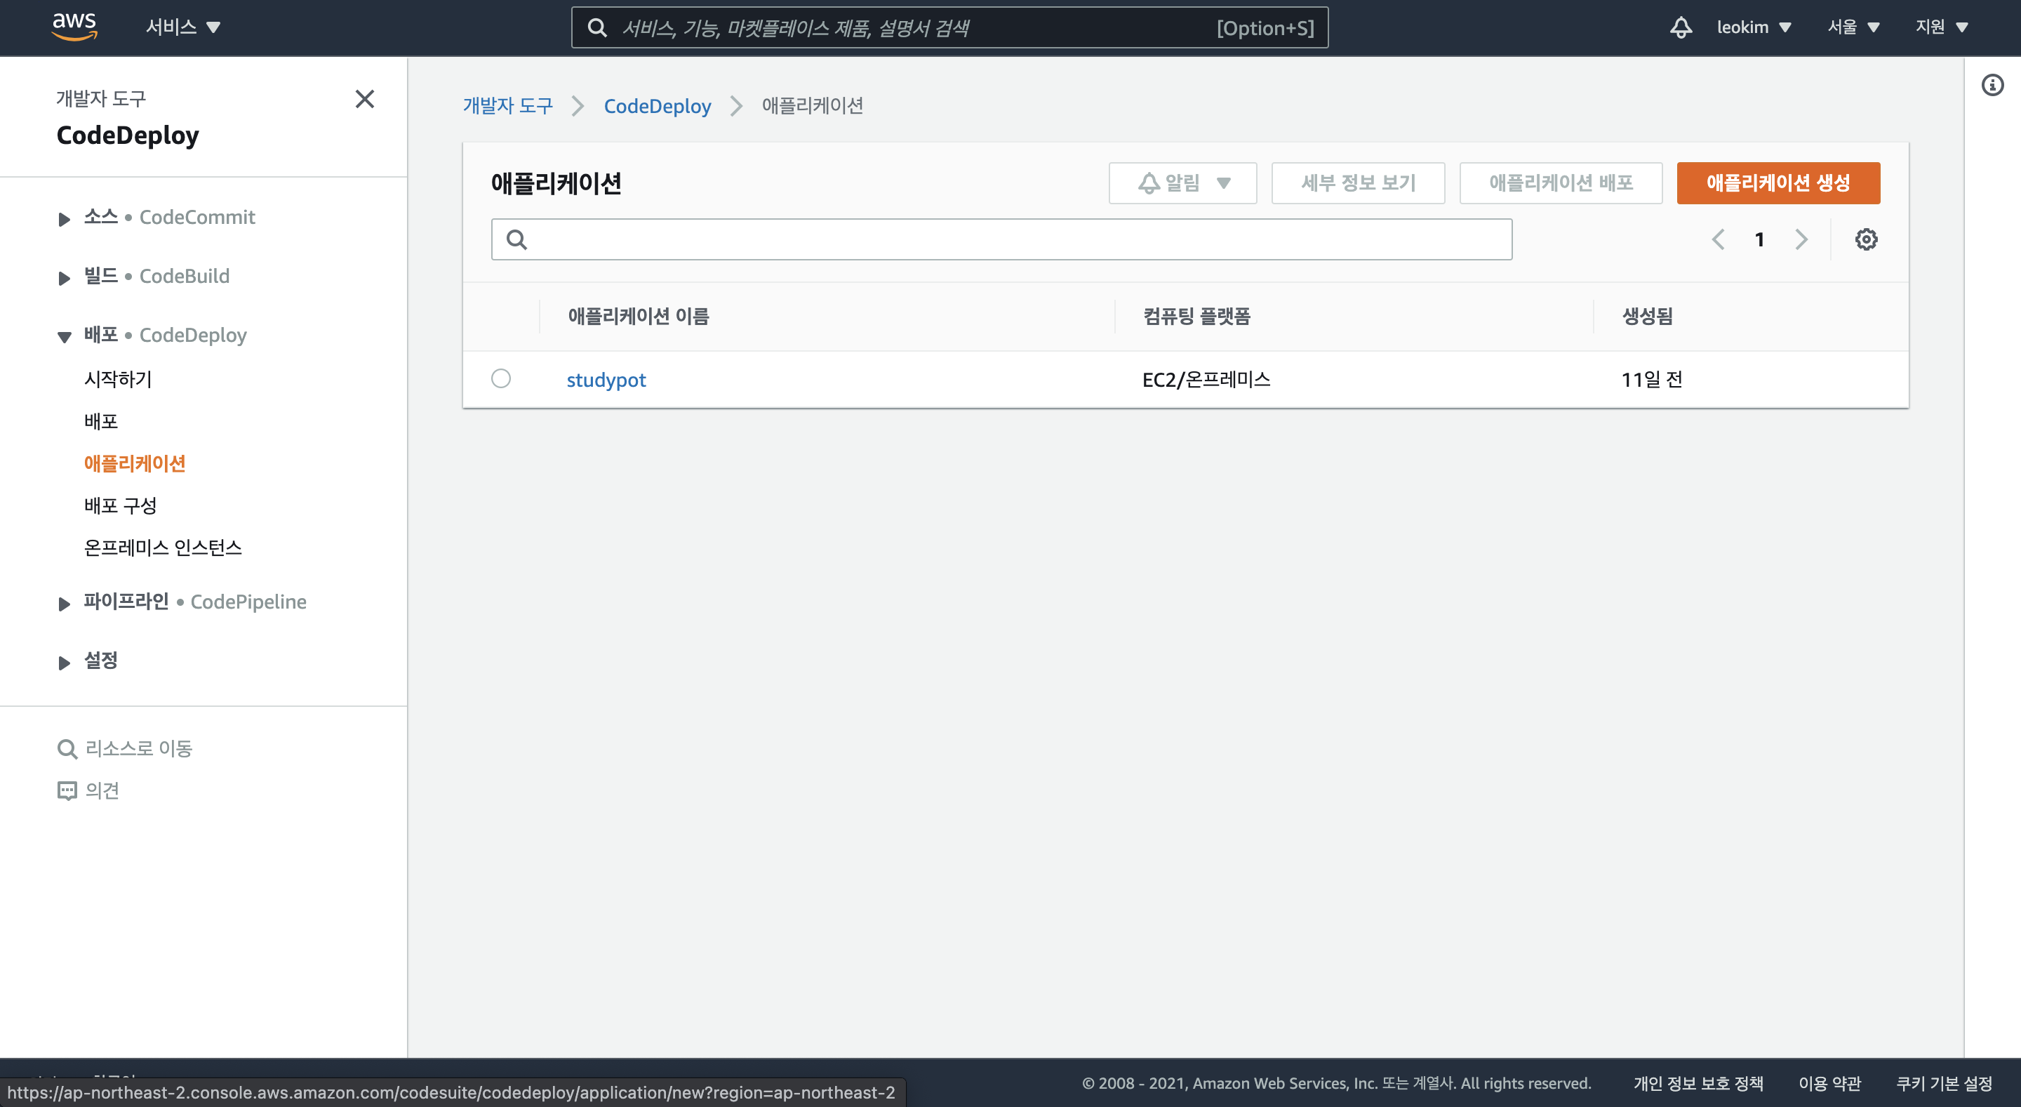Open the notifications bell icon
This screenshot has width=2021, height=1107.
point(1681,27)
